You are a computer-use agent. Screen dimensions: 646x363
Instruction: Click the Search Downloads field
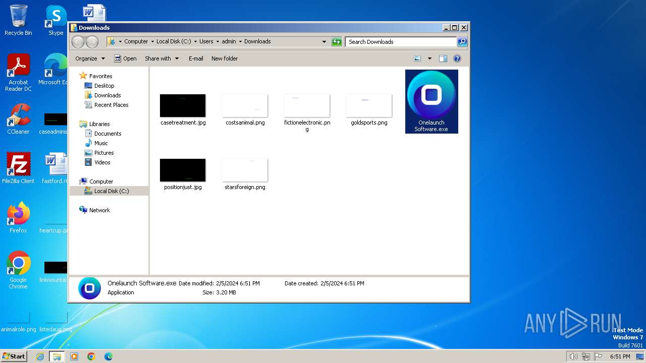click(401, 42)
